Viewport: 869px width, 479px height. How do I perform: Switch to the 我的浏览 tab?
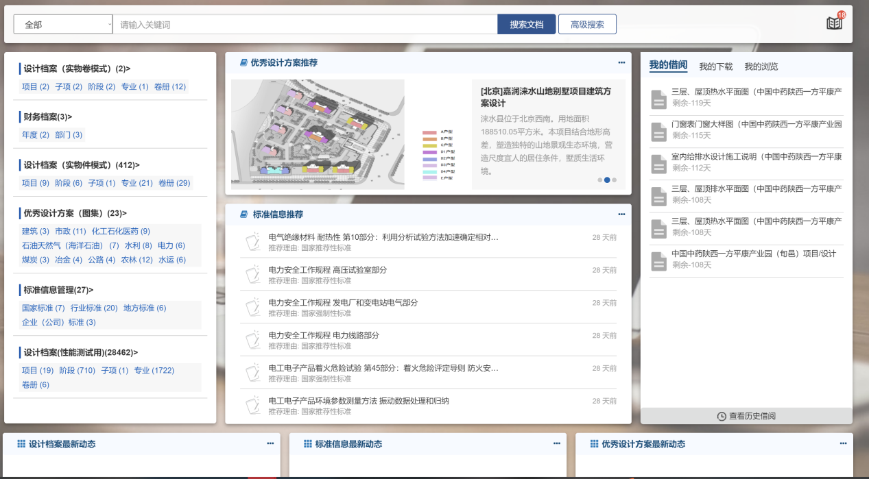761,66
